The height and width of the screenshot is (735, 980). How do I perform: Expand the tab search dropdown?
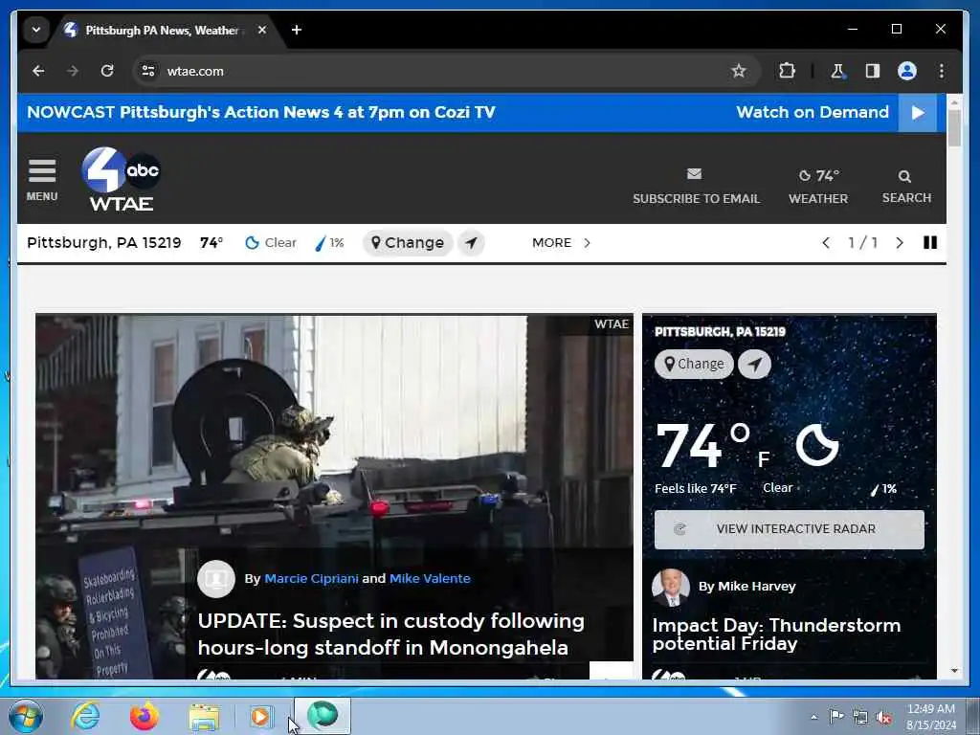(36, 30)
